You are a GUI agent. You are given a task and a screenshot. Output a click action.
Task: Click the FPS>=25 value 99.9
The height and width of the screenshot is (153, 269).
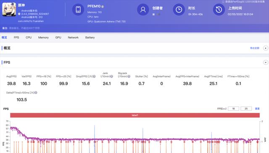[x=63, y=83]
